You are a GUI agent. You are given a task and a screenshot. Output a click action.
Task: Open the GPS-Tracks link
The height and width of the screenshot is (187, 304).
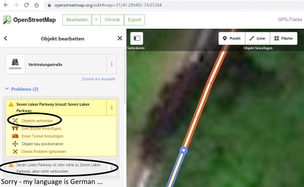click(290, 19)
